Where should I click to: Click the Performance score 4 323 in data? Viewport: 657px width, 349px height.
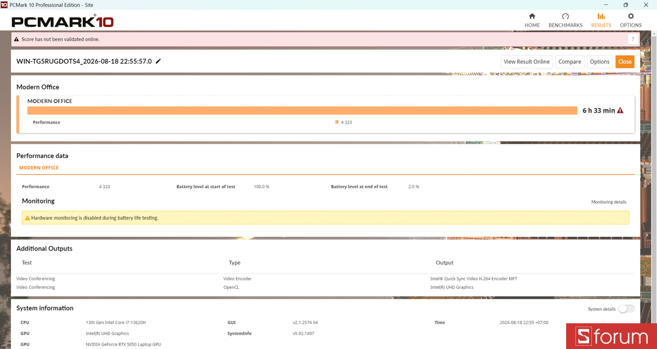click(105, 187)
